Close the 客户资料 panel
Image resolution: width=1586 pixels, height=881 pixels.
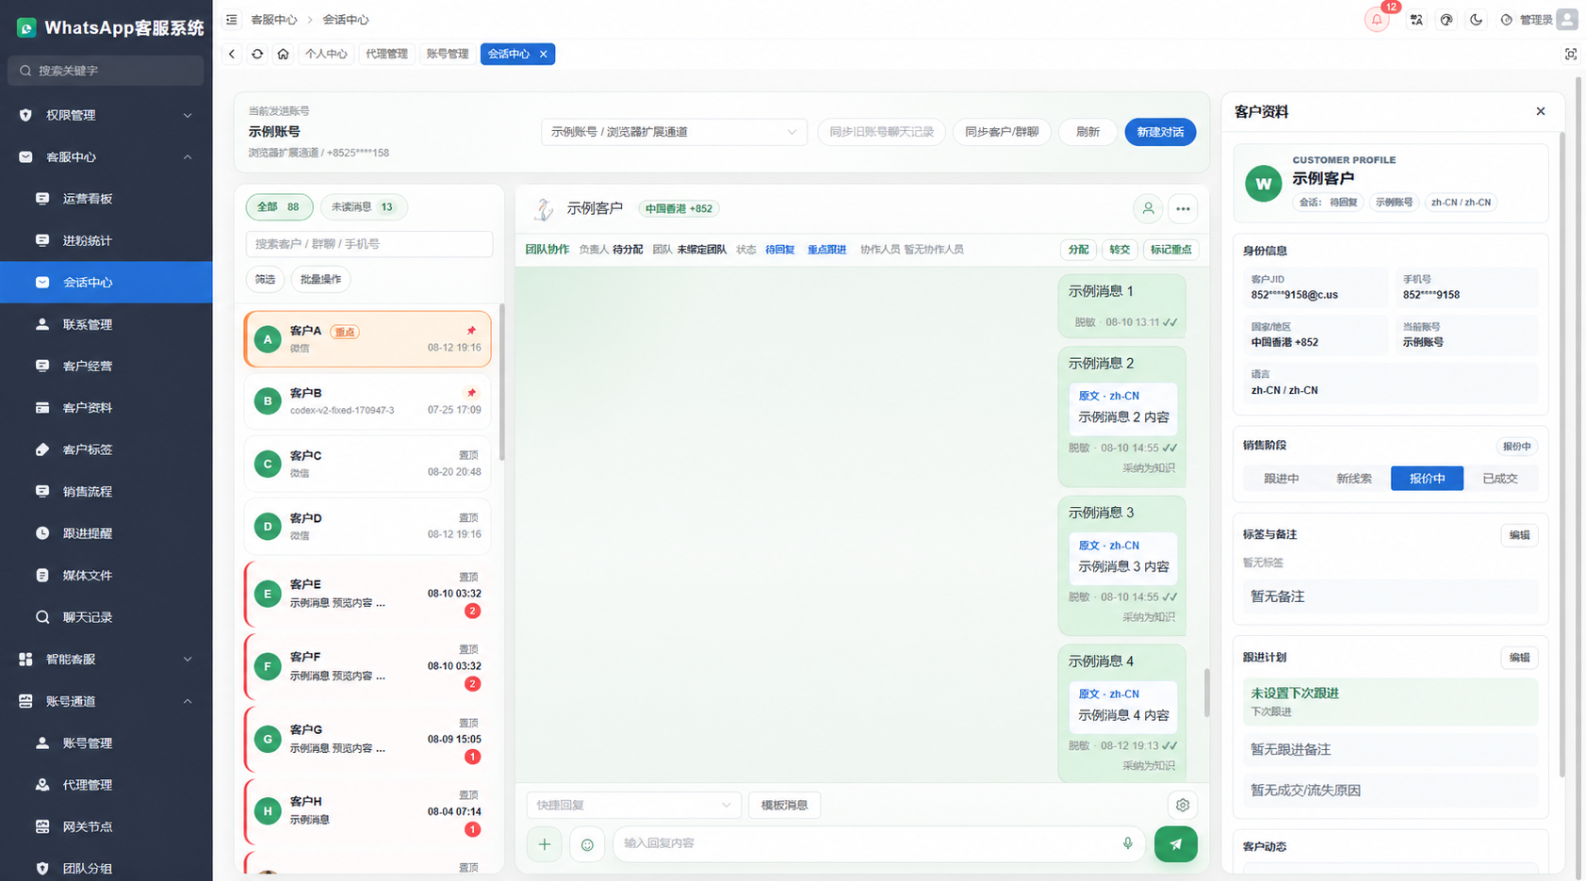click(x=1541, y=111)
